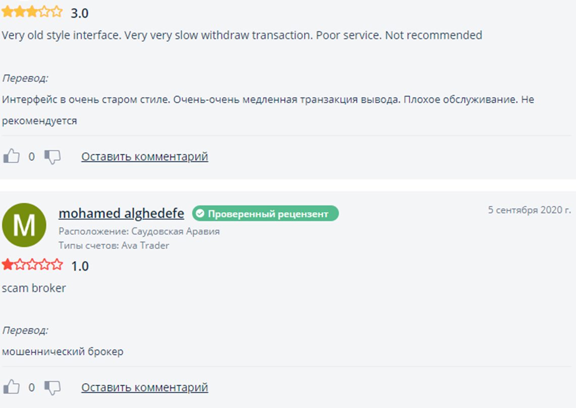This screenshot has width=576, height=408.
Task: Click the like counter of the first review
Action: pyautogui.click(x=32, y=157)
